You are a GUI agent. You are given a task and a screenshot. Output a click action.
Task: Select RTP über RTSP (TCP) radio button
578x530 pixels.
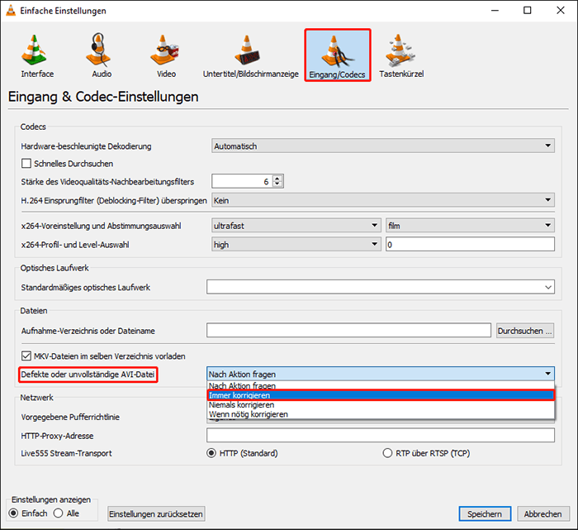click(387, 453)
